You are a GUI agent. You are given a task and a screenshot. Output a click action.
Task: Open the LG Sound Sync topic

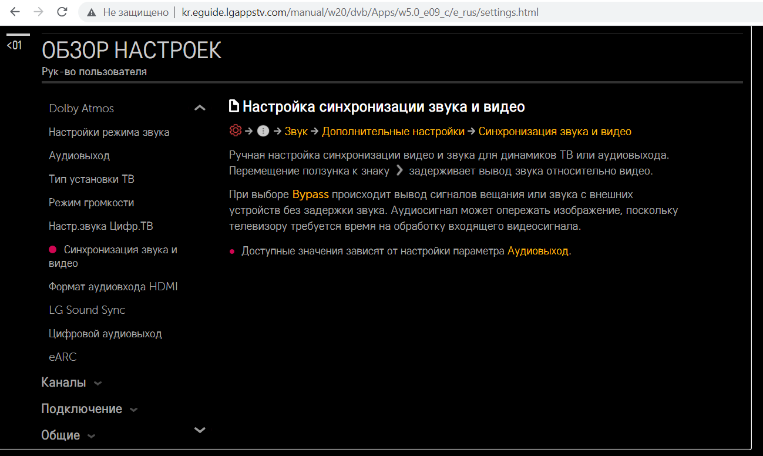[x=87, y=310]
